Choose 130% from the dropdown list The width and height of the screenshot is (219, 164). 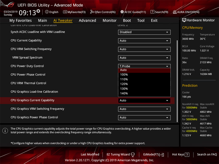(x=144, y=89)
